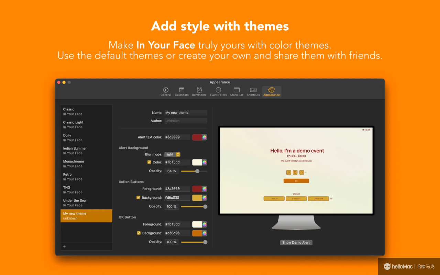
Task: Click the calendar icon in demo preview
Action: point(295,172)
